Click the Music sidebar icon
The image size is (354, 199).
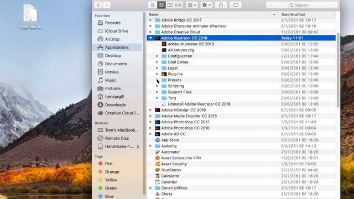coord(100,80)
